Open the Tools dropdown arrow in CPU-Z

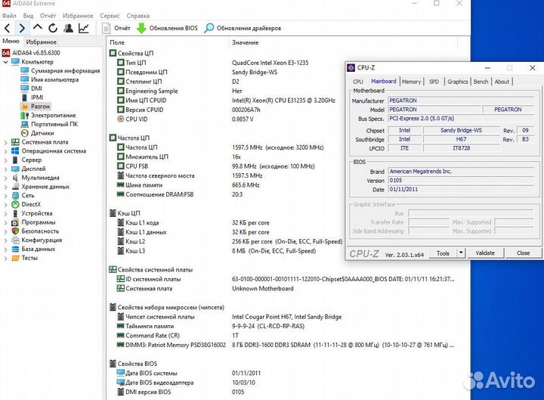(x=461, y=253)
